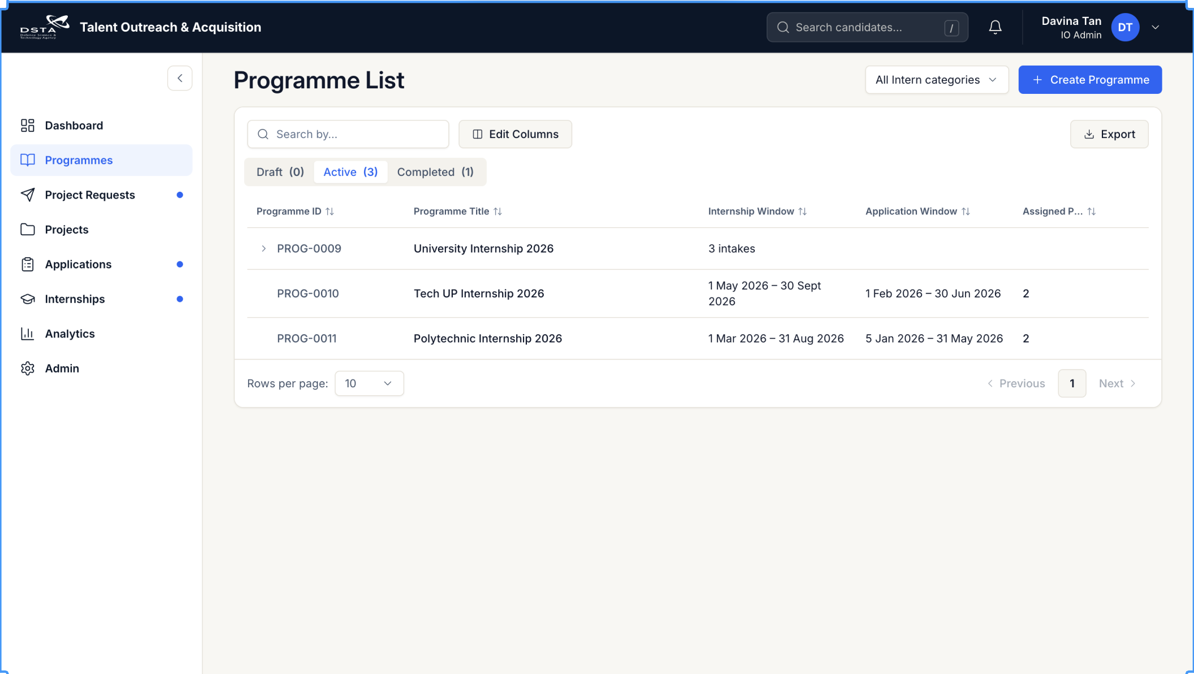Select page 1 in pagination

(x=1072, y=383)
